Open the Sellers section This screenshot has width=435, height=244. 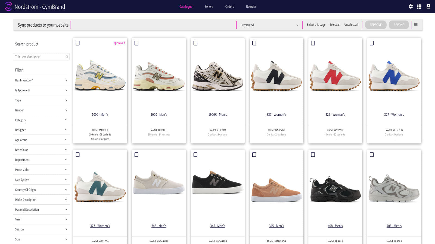[x=209, y=7]
